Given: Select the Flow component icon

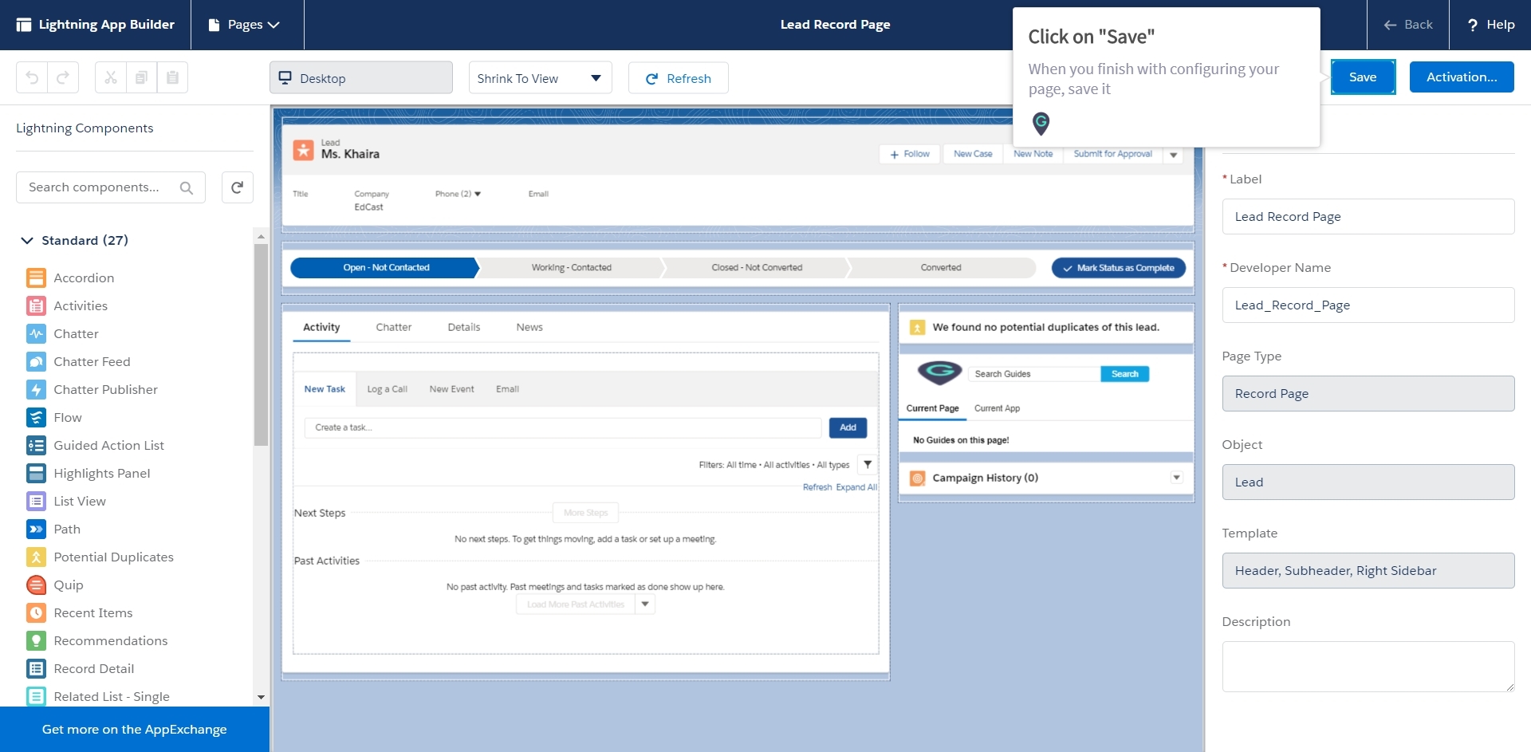Looking at the screenshot, I should coord(36,417).
